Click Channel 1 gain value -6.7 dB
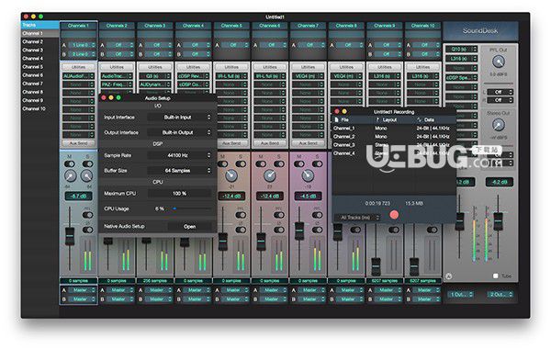 (x=78, y=197)
